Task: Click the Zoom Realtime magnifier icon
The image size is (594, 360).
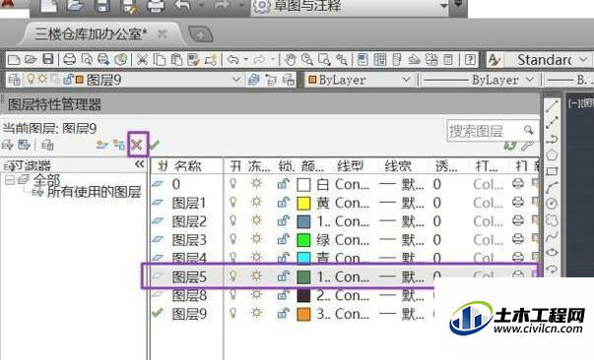Action: click(x=306, y=59)
